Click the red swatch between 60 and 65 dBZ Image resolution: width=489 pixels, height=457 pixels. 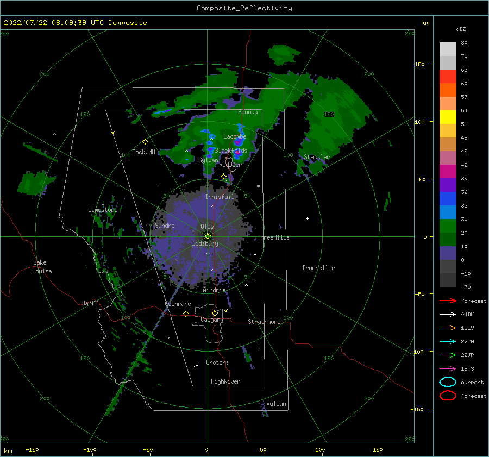point(448,77)
